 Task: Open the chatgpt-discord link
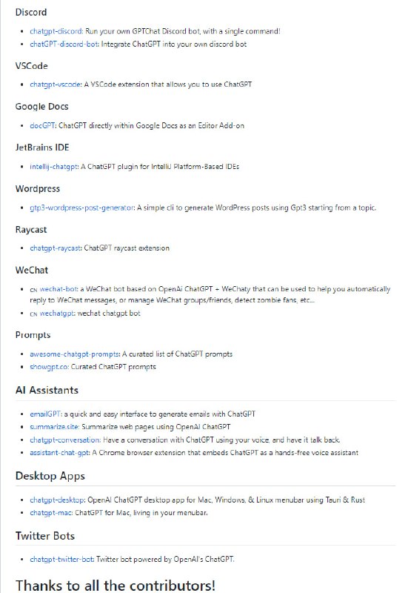56,31
